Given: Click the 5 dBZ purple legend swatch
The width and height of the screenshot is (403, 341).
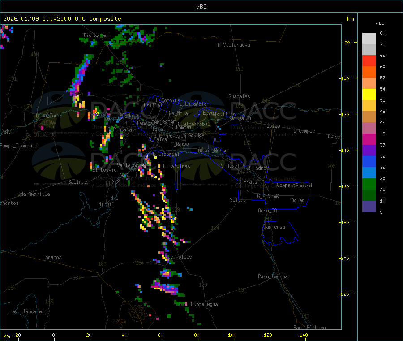Looking at the screenshot, I should pyautogui.click(x=369, y=207).
